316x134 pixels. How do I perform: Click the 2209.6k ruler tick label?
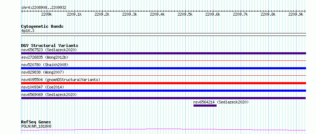coord(213,14)
